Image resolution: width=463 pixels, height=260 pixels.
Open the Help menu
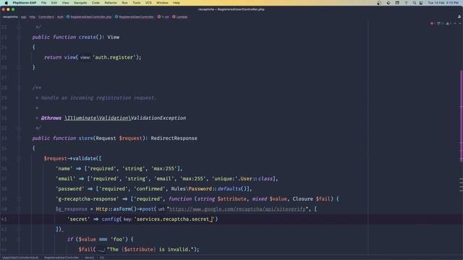177,3
